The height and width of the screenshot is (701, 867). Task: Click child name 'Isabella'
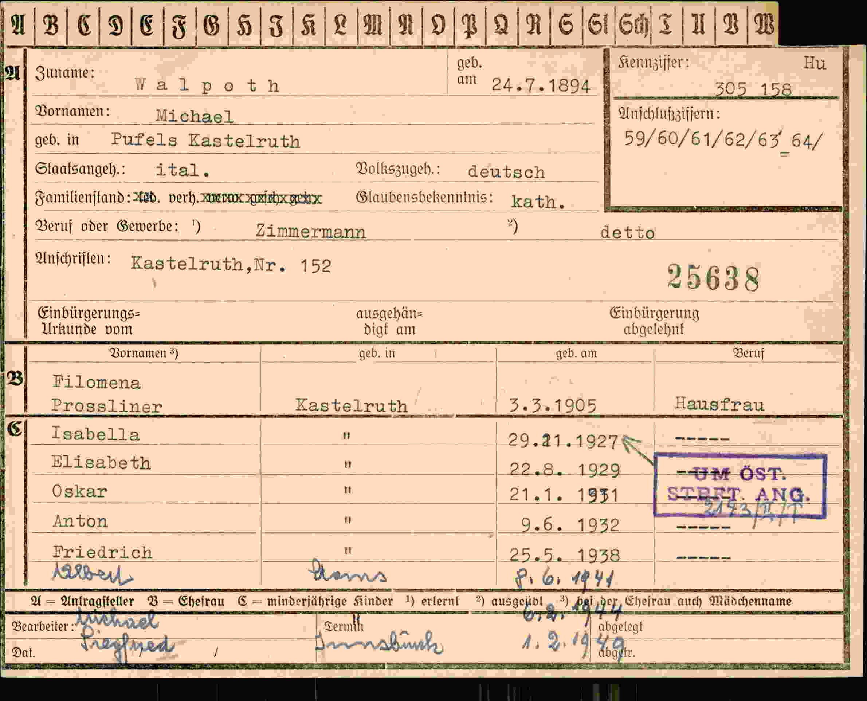click(96, 434)
